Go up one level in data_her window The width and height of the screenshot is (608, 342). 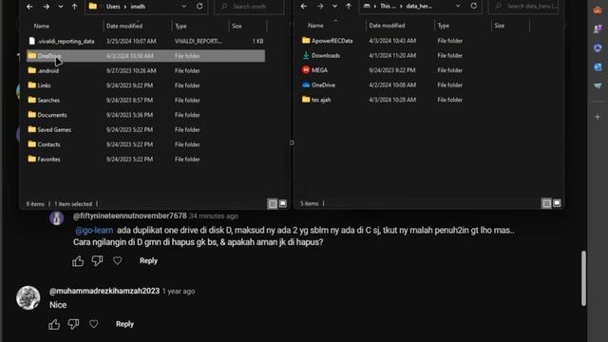point(349,7)
